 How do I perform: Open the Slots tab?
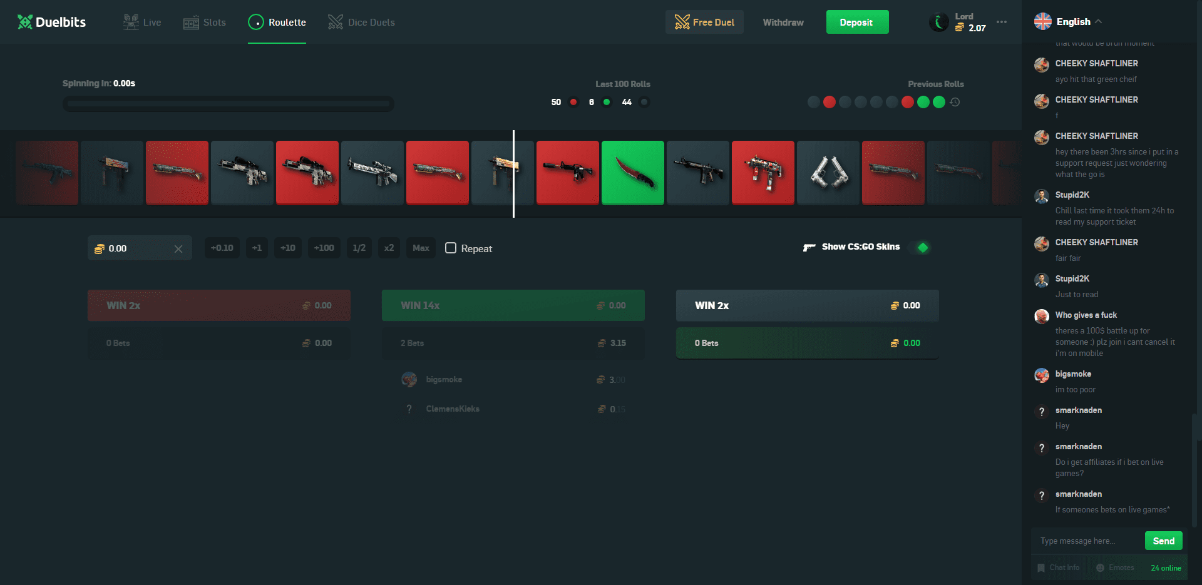205,23
